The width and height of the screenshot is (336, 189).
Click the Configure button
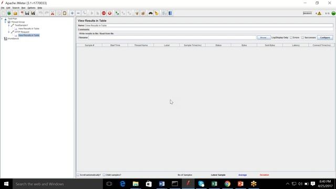tap(325, 37)
